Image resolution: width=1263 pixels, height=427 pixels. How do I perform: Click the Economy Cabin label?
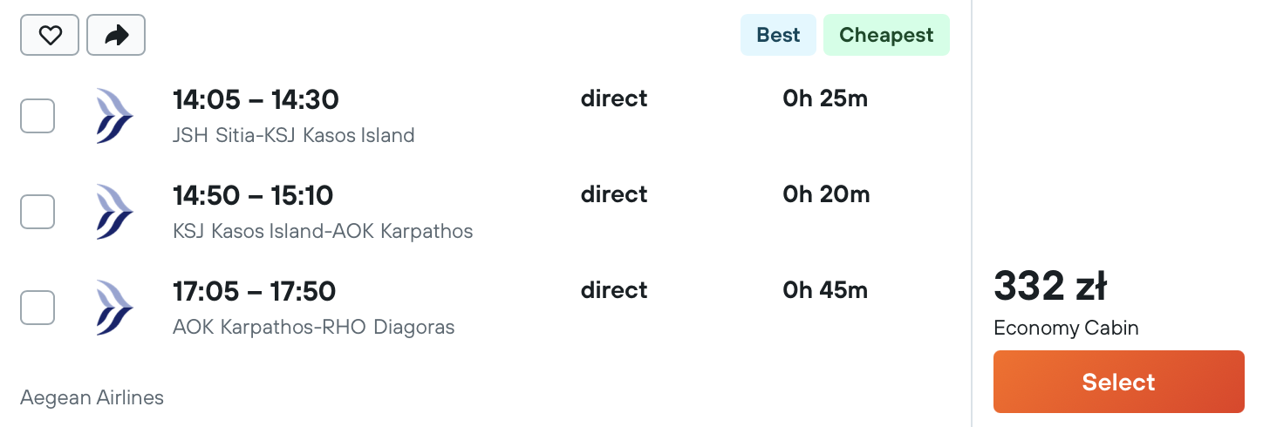[1066, 329]
